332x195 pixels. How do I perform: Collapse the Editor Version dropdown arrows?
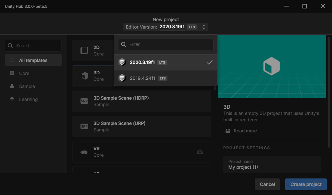click(x=204, y=27)
